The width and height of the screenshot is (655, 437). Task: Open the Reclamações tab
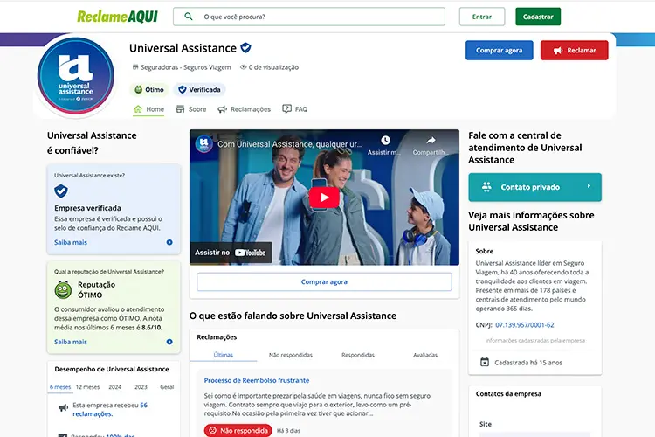[245, 109]
